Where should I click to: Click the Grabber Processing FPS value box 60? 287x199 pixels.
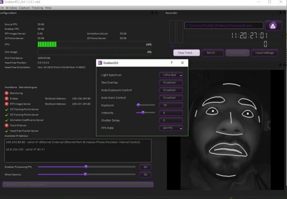point(145,167)
